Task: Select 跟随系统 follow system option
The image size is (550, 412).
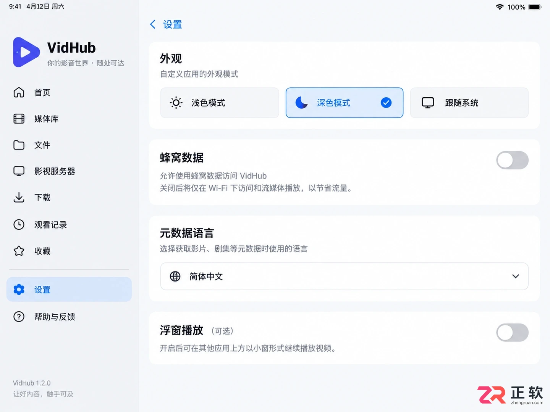Action: pos(469,103)
